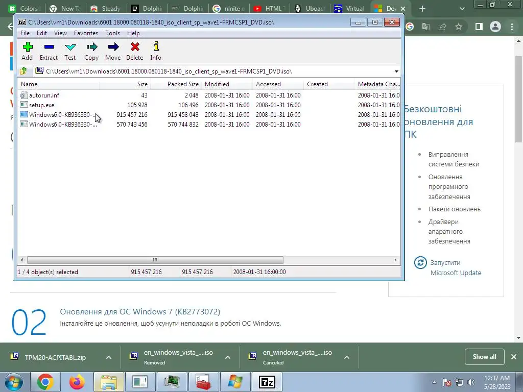
Task: Expand the address path dropdown arrow
Action: tap(396, 71)
